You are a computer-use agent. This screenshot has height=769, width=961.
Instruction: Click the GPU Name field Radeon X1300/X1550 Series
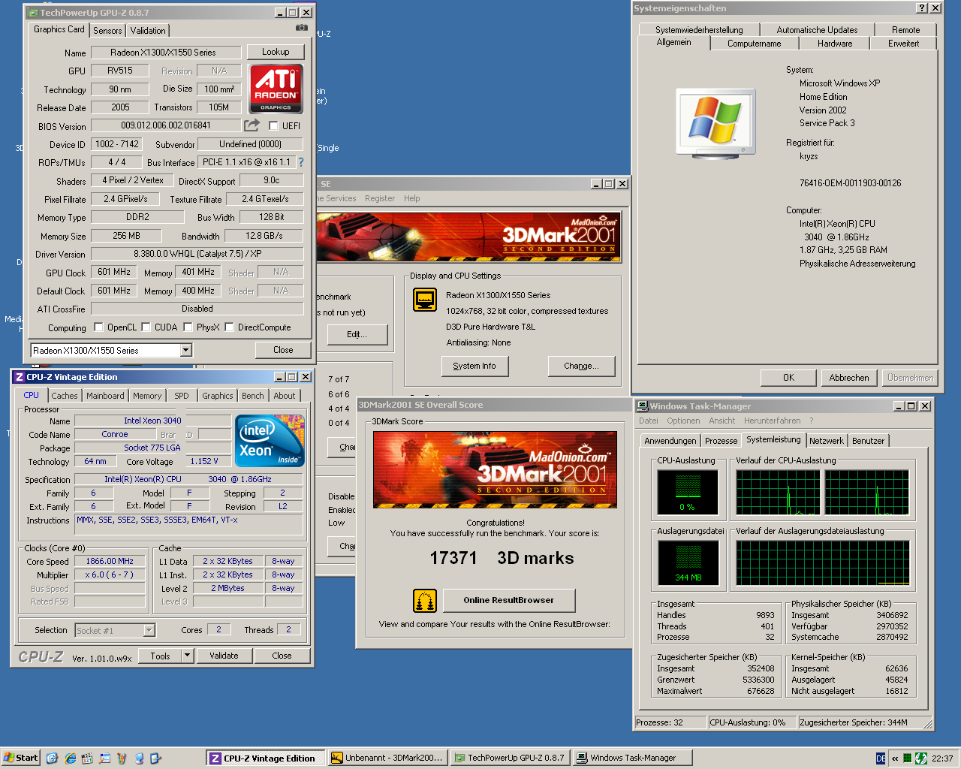point(166,53)
